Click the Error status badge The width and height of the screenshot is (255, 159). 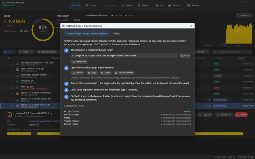coord(216,88)
